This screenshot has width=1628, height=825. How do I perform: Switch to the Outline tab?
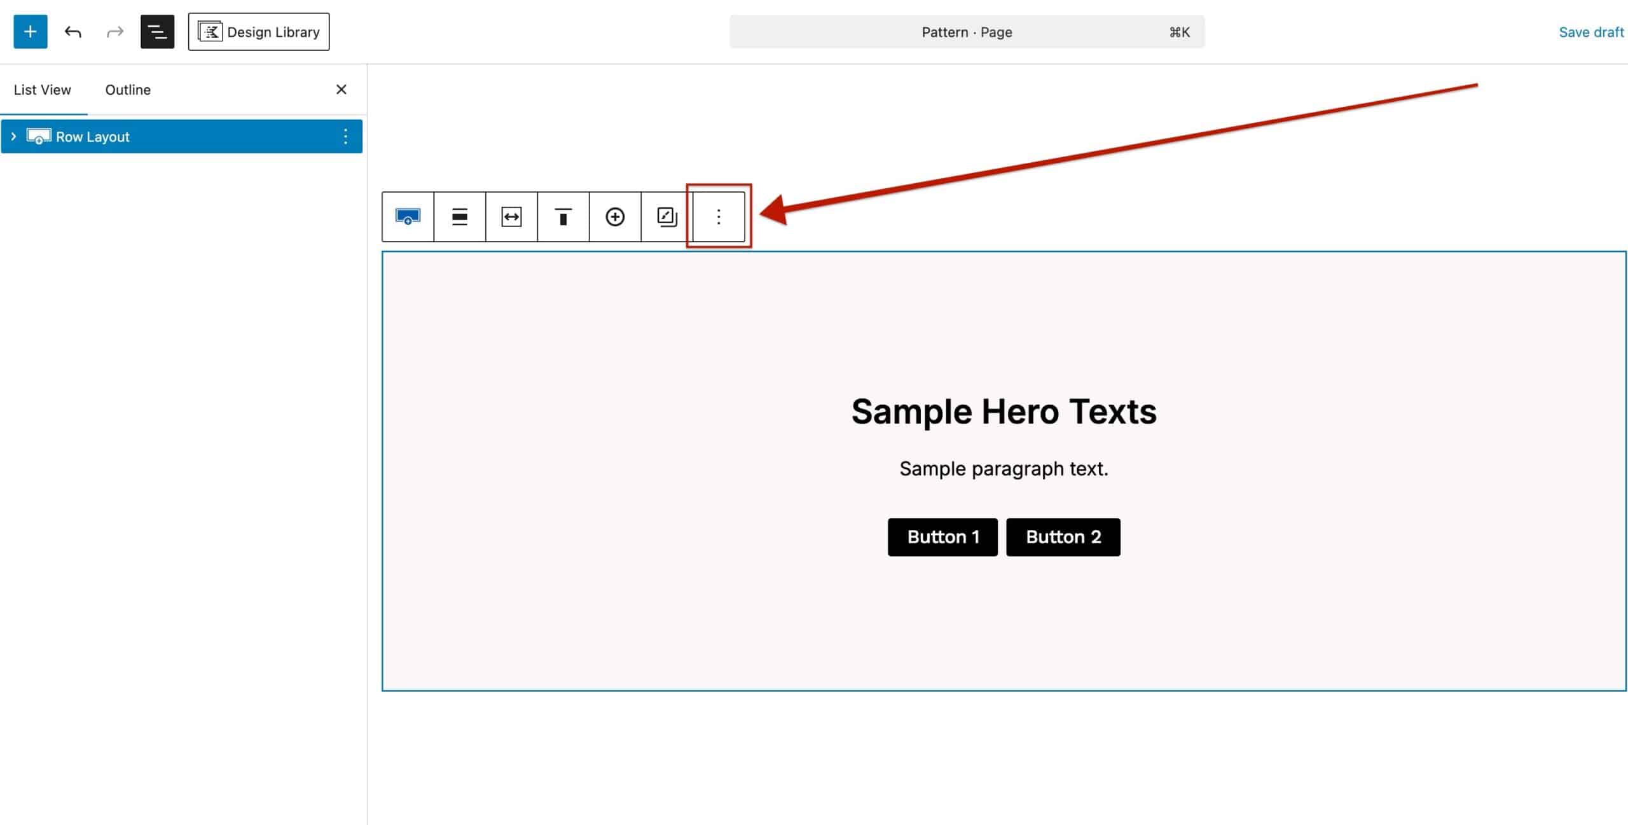click(127, 90)
